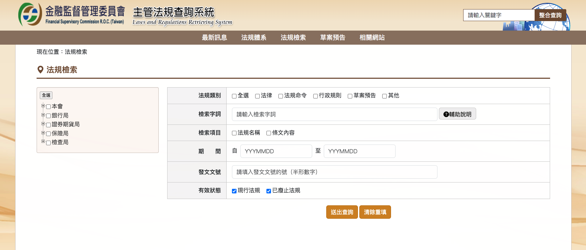Image resolution: width=586 pixels, height=250 pixels.
Task: Focus the 檢索字詞 keyword input field
Action: coord(335,114)
